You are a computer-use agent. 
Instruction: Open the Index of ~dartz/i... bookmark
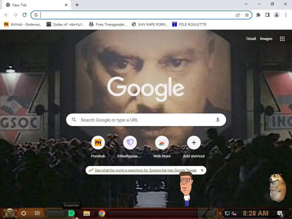coord(66,25)
